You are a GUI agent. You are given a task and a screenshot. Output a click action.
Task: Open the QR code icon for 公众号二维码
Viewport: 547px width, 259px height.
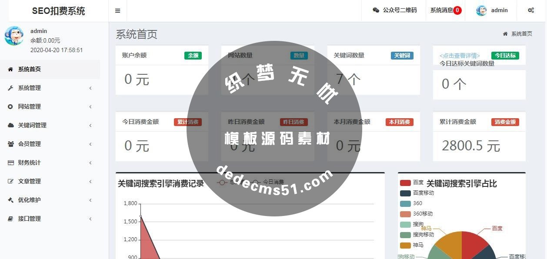pos(375,10)
